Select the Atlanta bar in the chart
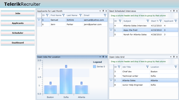The width and height of the screenshot is (179, 100). [x=82, y=90]
